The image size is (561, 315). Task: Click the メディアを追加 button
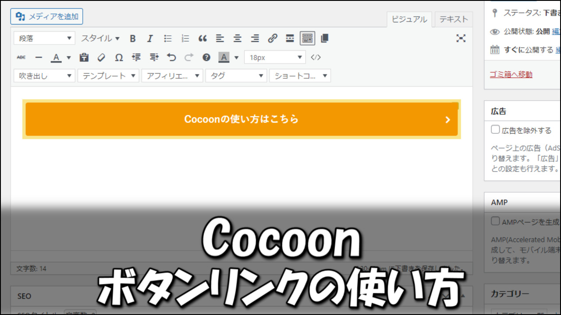click(x=46, y=16)
